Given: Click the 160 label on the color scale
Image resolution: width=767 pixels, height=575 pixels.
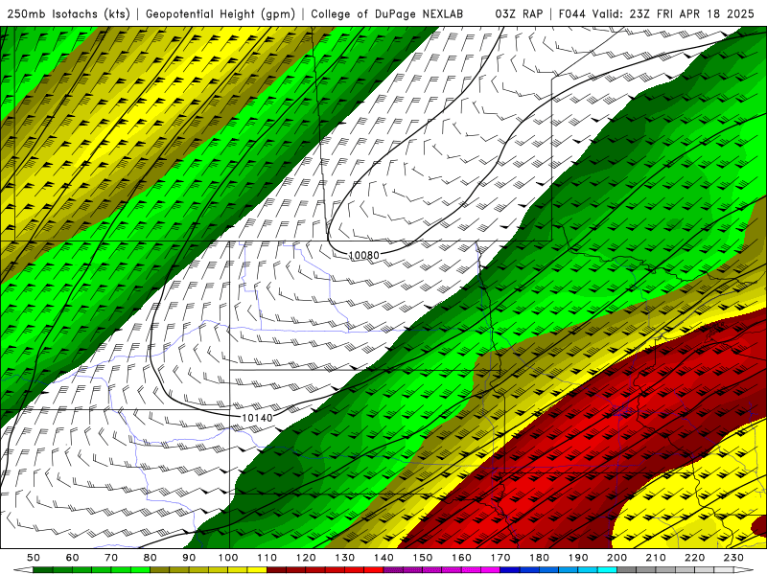Looking at the screenshot, I should pos(461,558).
